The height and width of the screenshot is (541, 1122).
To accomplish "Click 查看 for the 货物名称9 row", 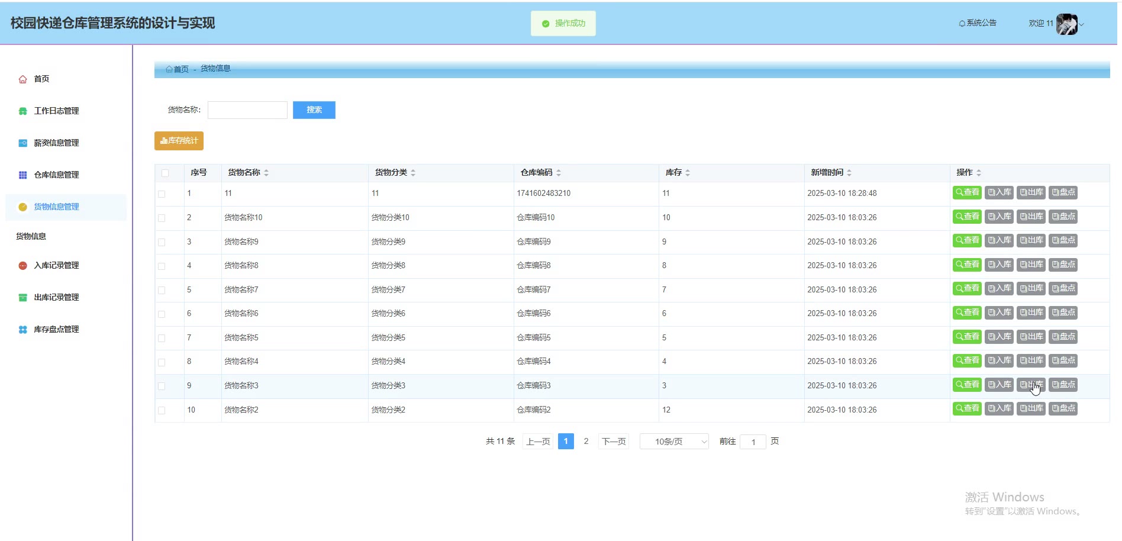I will [967, 241].
